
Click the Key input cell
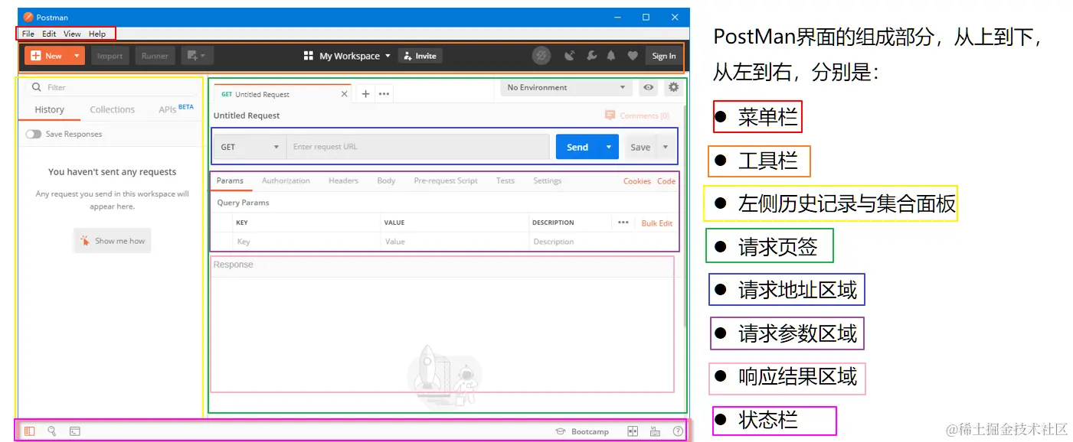[x=306, y=242]
